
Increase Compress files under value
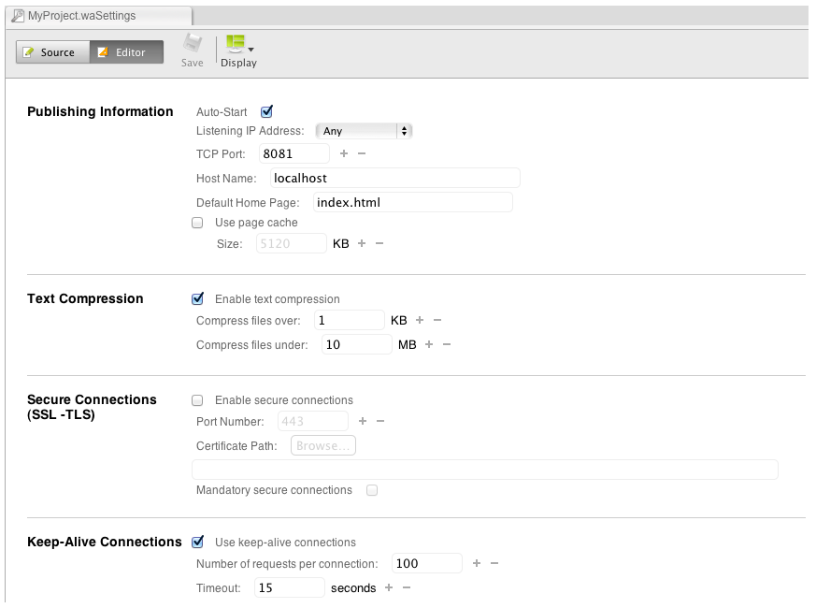point(429,344)
